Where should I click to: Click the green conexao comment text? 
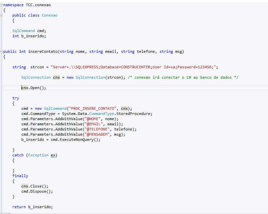(x=183, y=78)
